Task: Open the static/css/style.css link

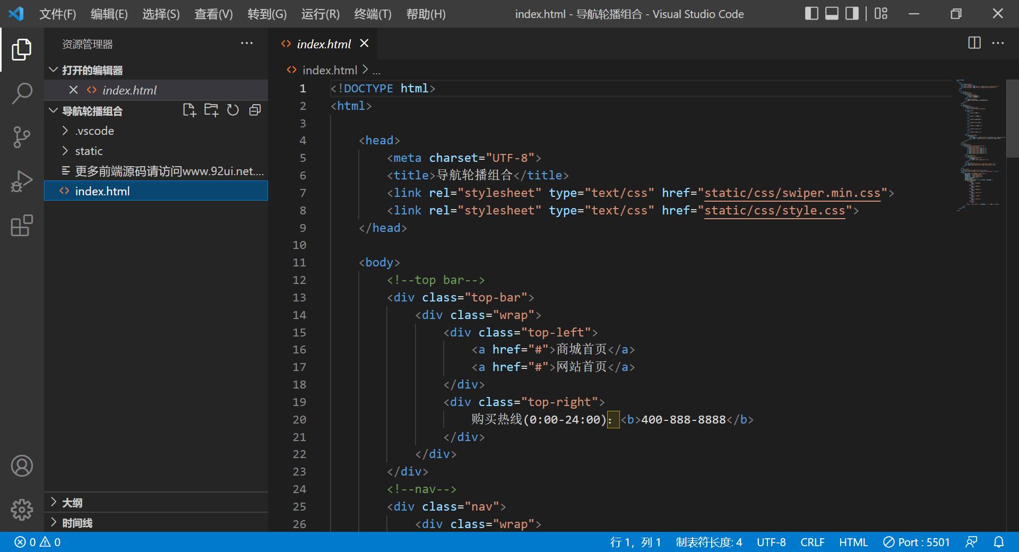Action: (774, 211)
